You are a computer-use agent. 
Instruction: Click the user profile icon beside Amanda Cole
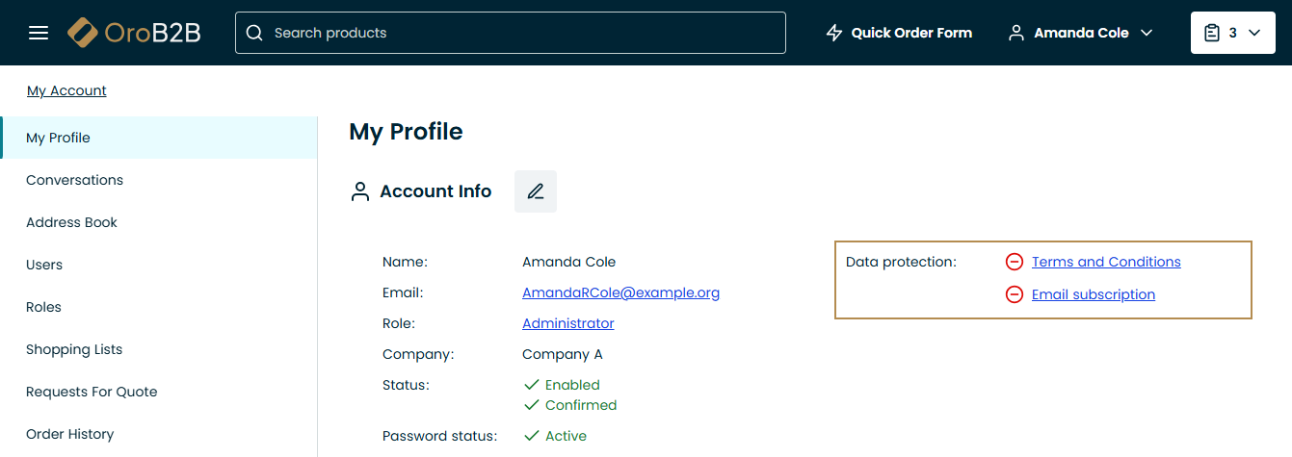[x=1015, y=33]
